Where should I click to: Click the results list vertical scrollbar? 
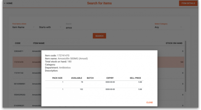pyautogui.click(x=186, y=65)
